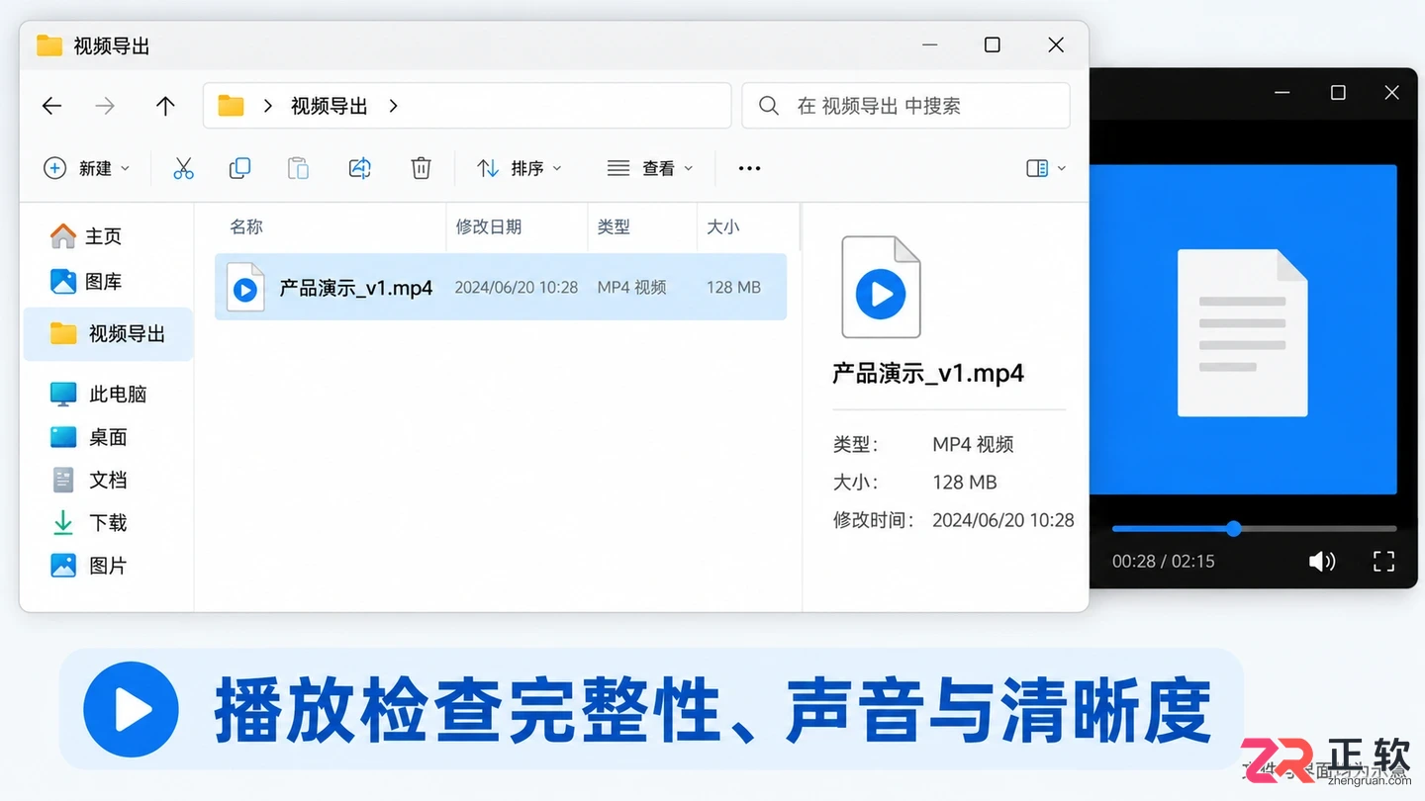1425x801 pixels.
Task: Click the MP4 file icon in list
Action: (245, 288)
